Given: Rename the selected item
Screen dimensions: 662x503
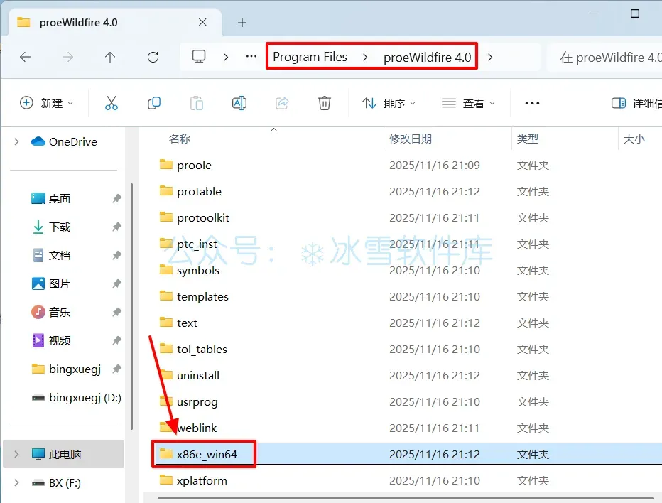Looking at the screenshot, I should [x=239, y=103].
